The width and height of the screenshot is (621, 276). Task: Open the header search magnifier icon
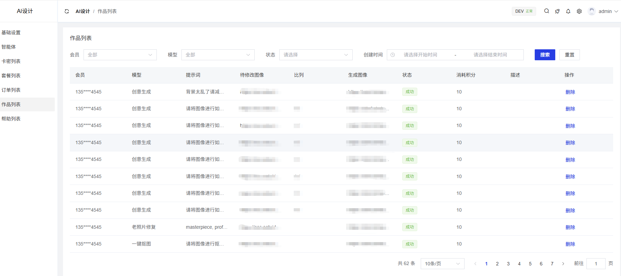(547, 11)
